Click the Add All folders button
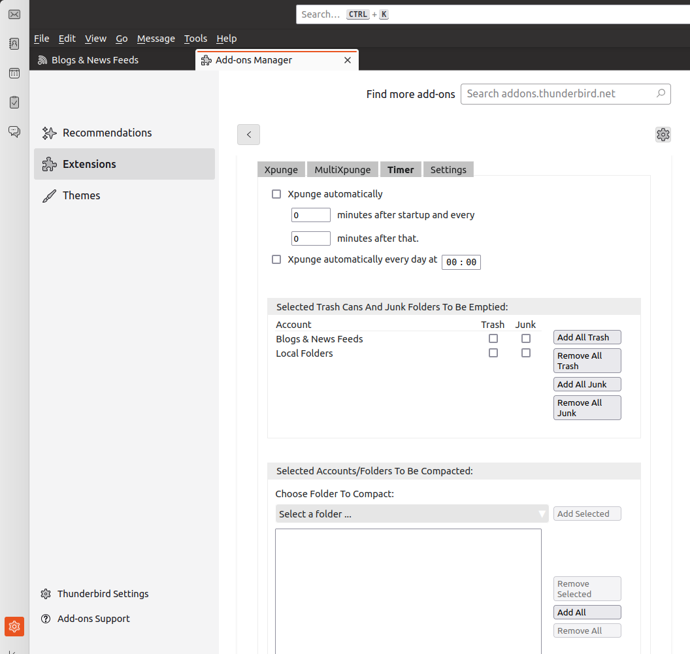 [x=587, y=612]
